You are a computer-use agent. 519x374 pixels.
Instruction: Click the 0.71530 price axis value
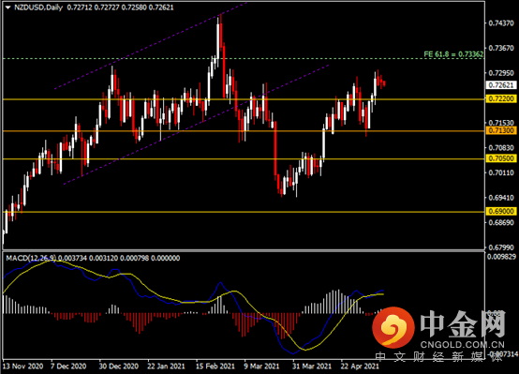pos(501,123)
